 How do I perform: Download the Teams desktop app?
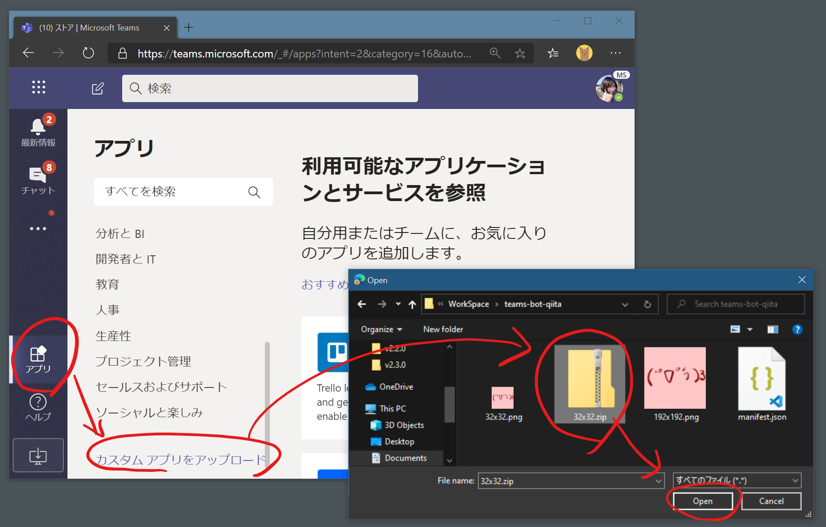[x=38, y=455]
